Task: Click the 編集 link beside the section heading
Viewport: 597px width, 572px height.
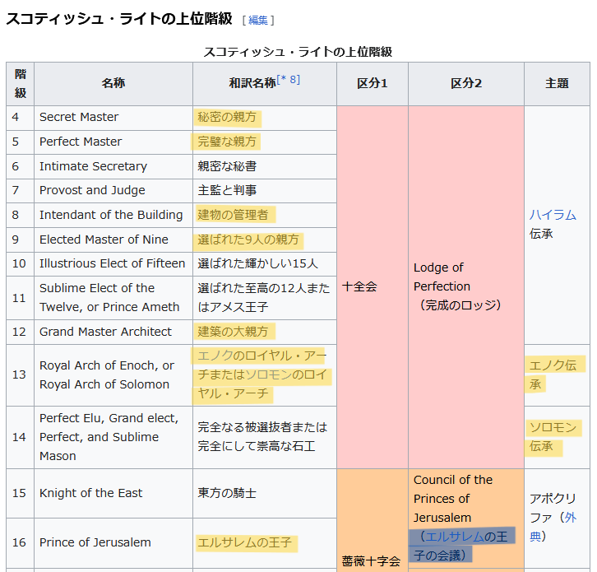Action: coord(258,20)
